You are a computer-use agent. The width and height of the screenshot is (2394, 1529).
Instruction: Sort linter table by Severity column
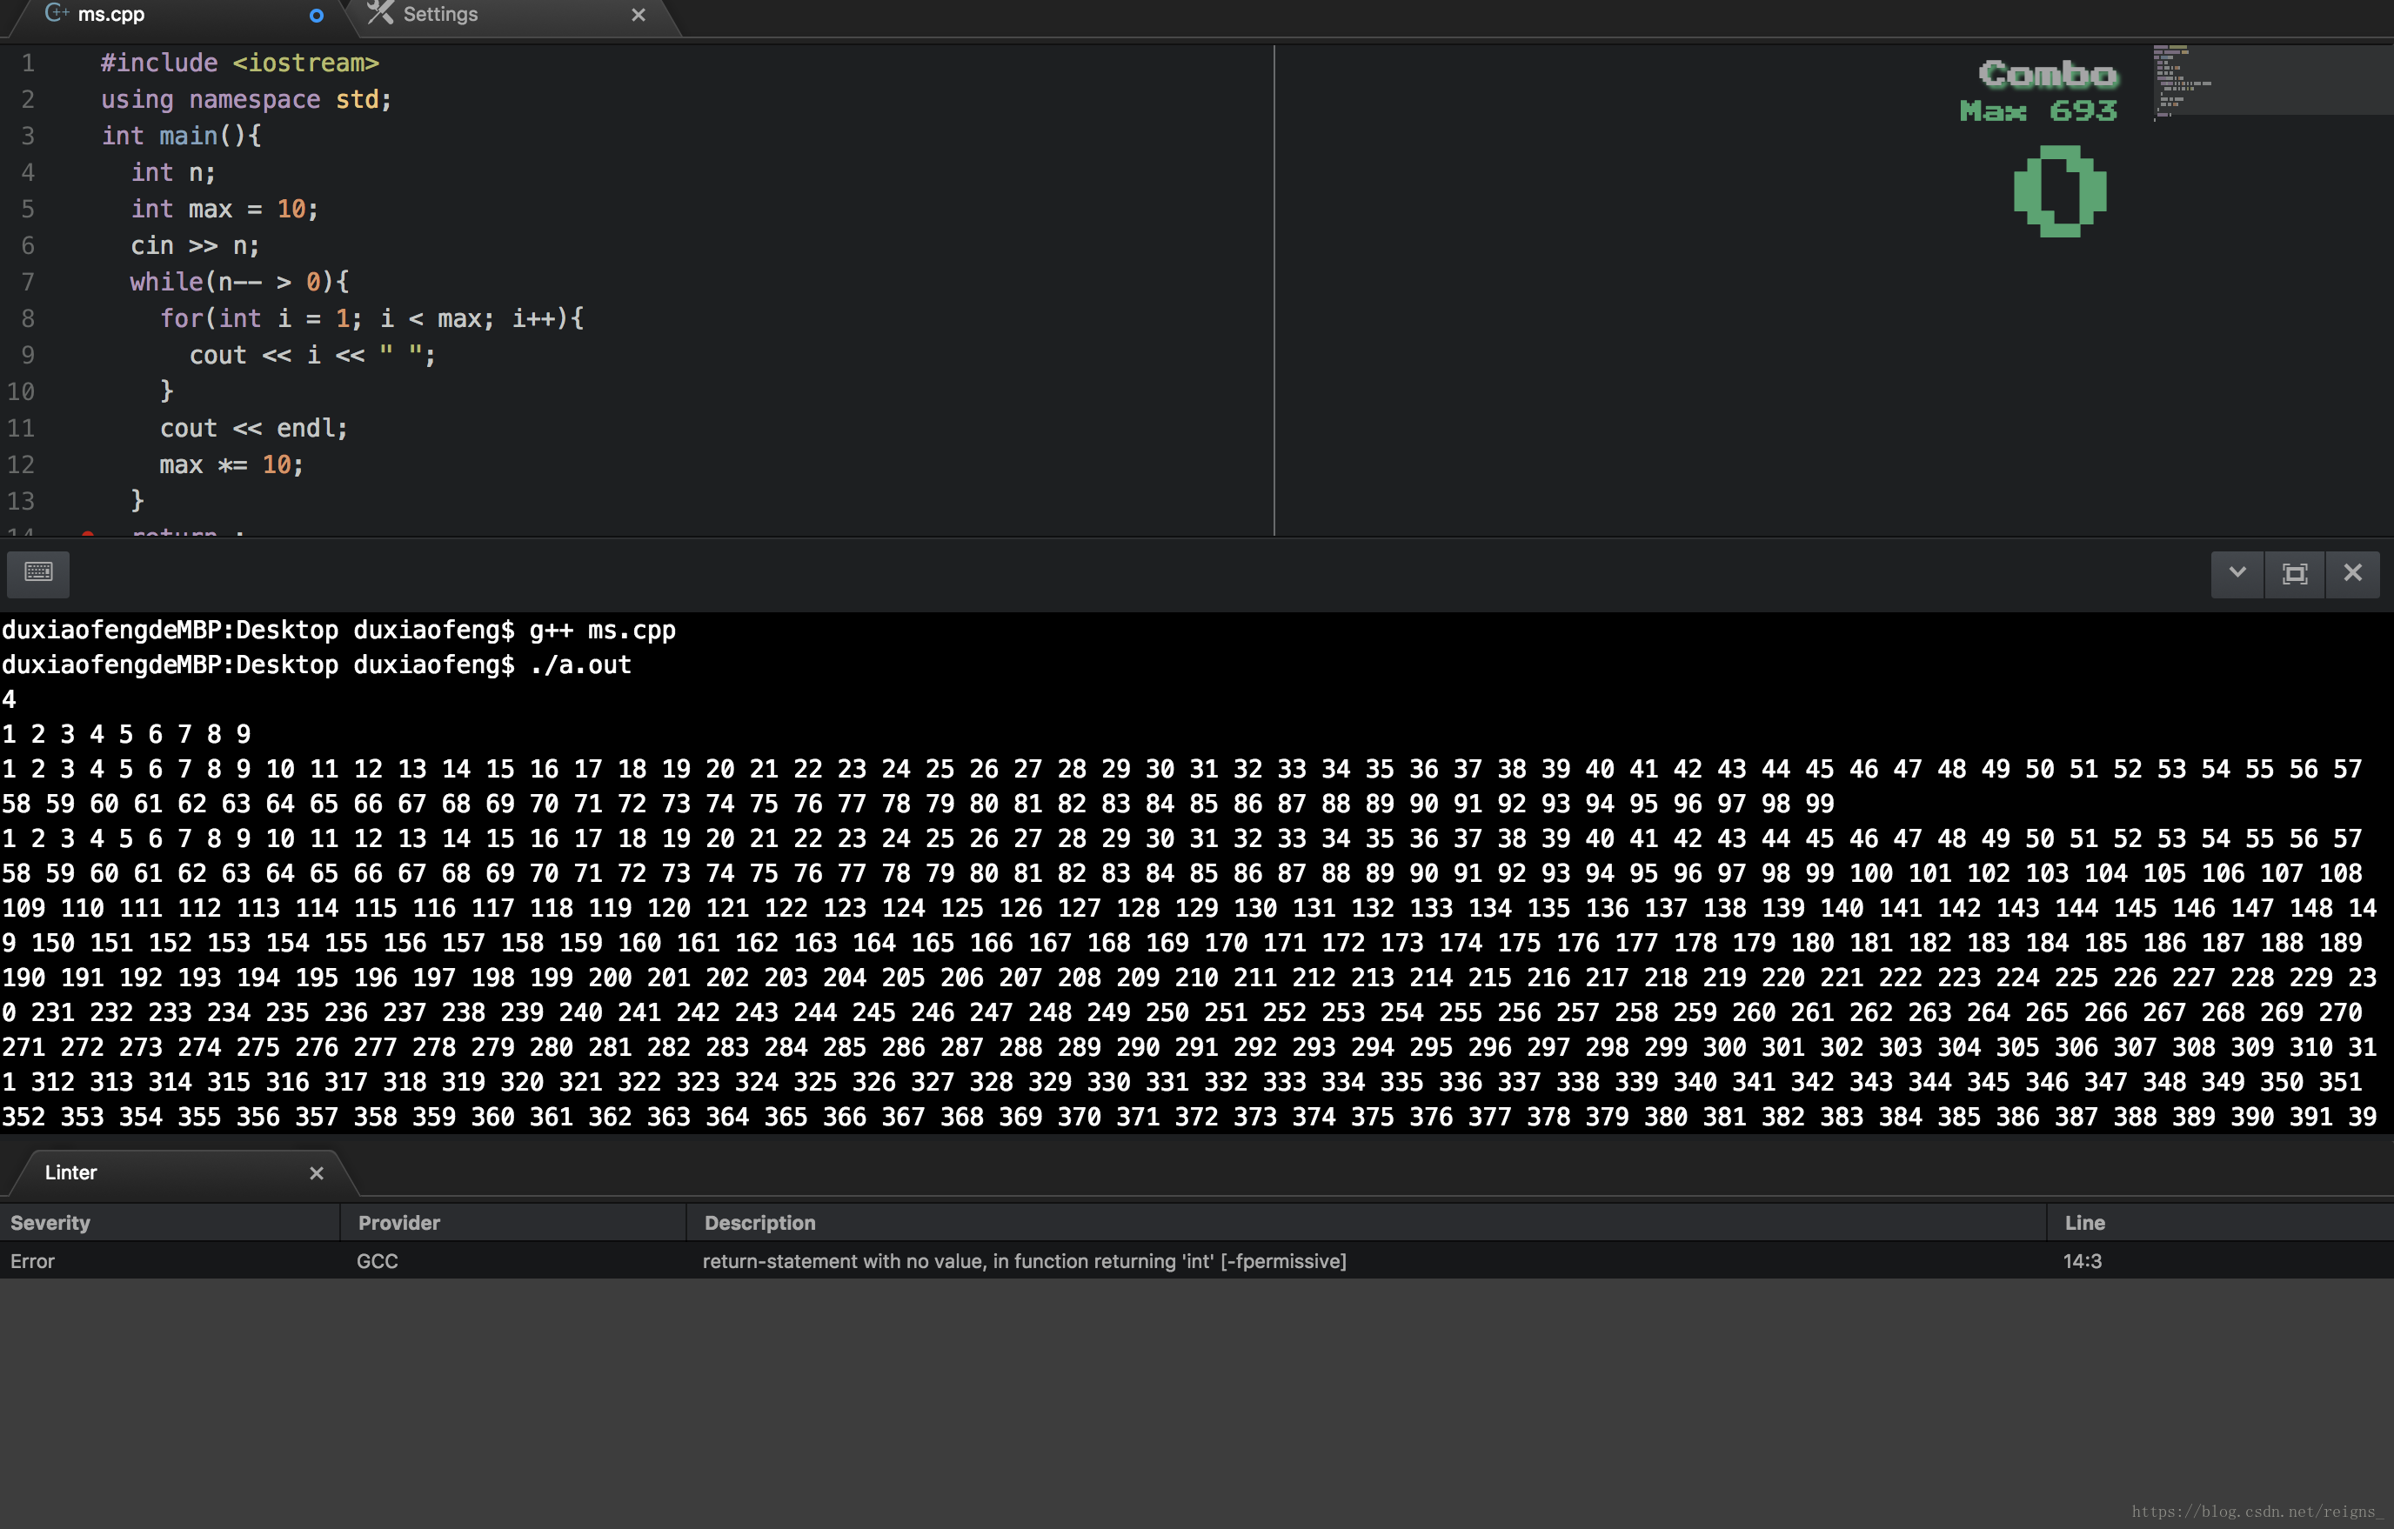point(170,1222)
